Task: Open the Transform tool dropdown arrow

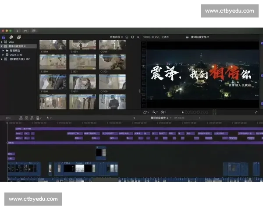Action: coord(148,112)
